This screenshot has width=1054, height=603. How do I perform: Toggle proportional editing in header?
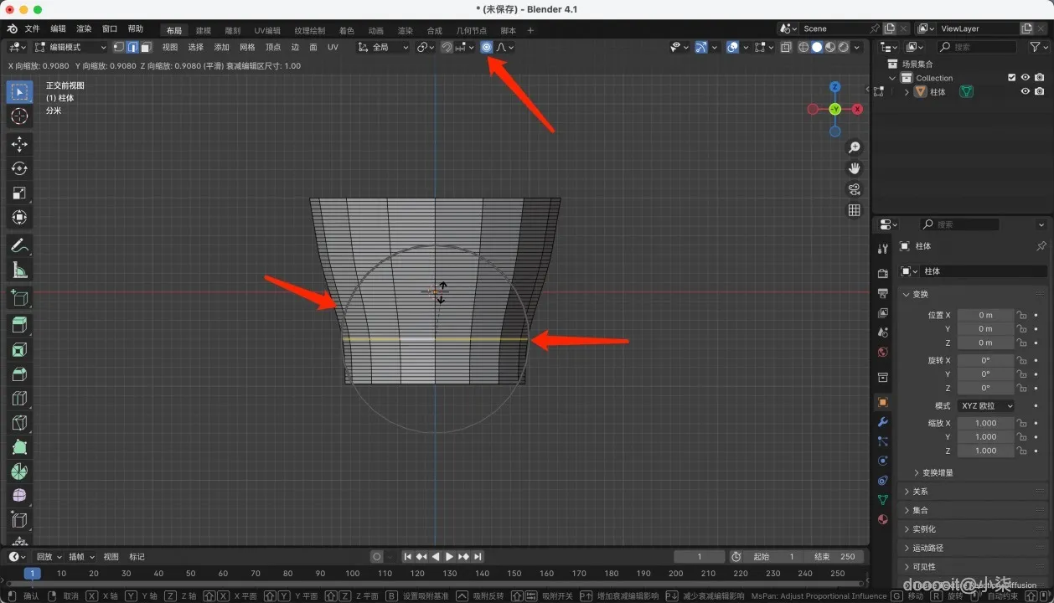[486, 47]
